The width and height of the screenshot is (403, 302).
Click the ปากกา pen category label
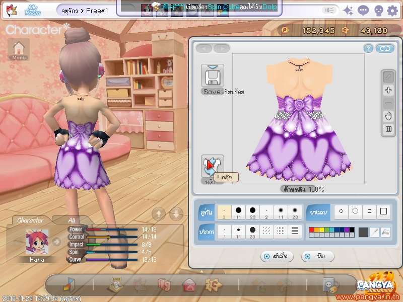(x=207, y=232)
